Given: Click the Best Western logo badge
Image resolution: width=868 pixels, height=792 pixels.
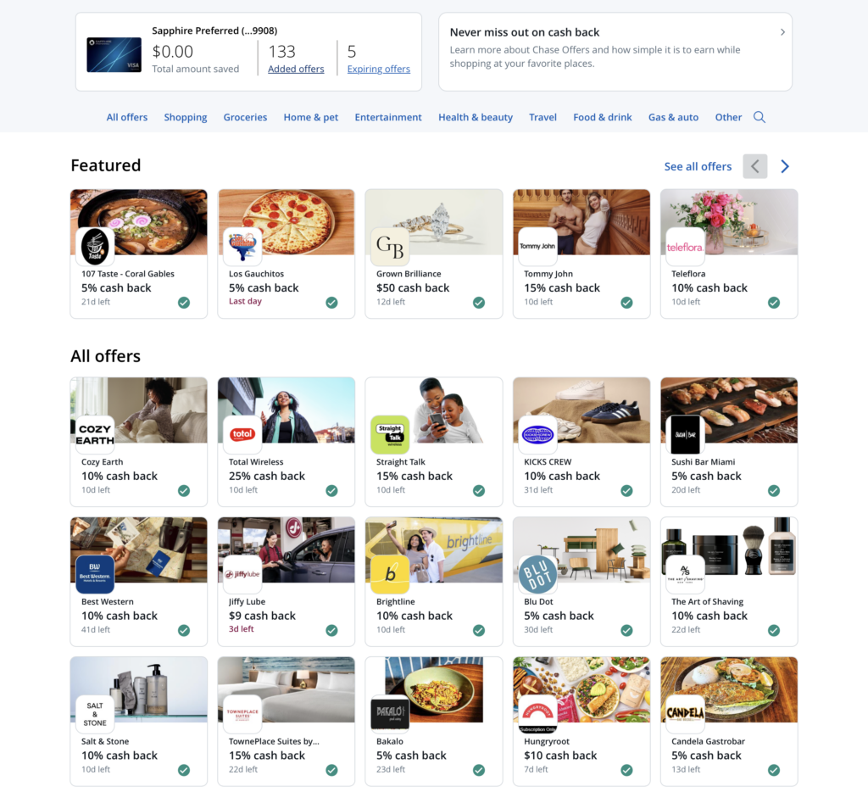Looking at the screenshot, I should (x=95, y=574).
